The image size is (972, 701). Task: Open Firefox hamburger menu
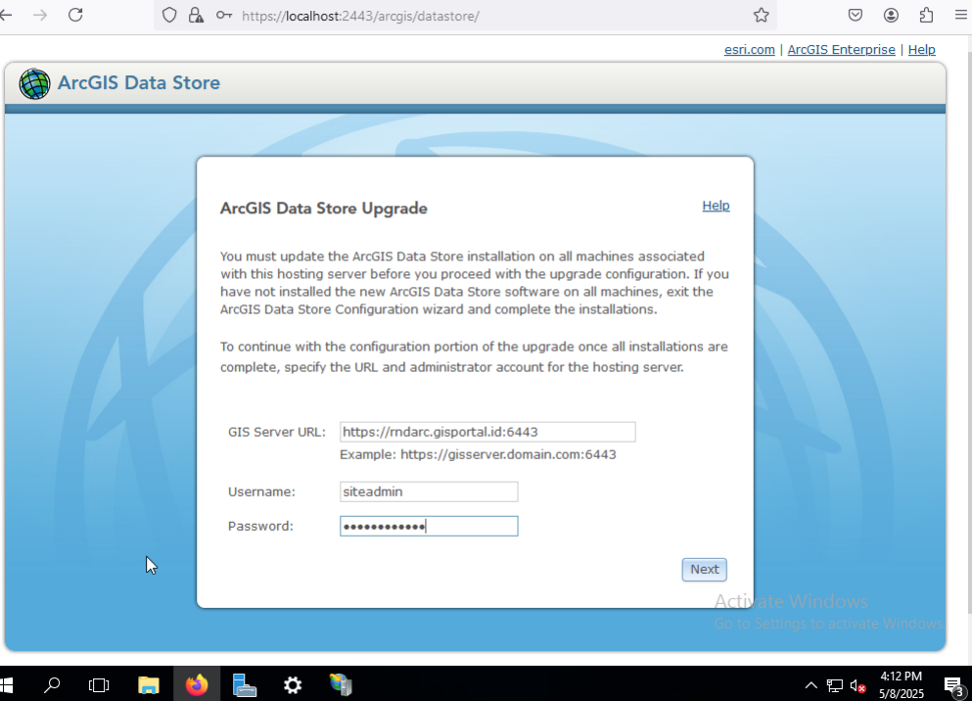[x=961, y=16]
